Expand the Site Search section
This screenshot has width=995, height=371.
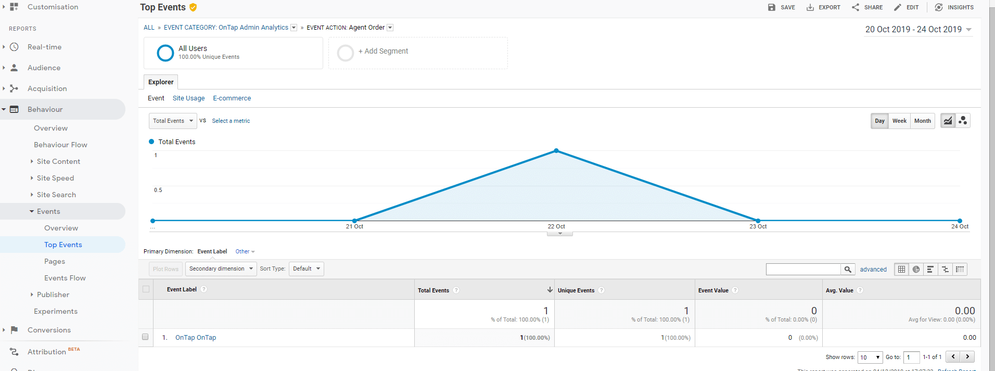click(x=32, y=195)
